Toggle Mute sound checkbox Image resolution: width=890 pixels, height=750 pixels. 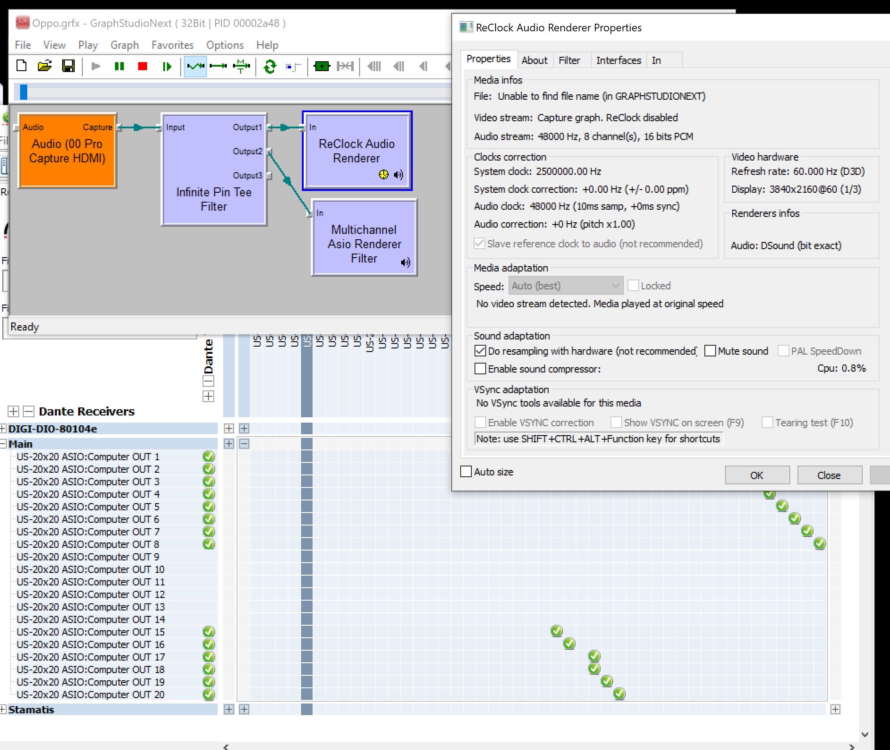point(710,351)
